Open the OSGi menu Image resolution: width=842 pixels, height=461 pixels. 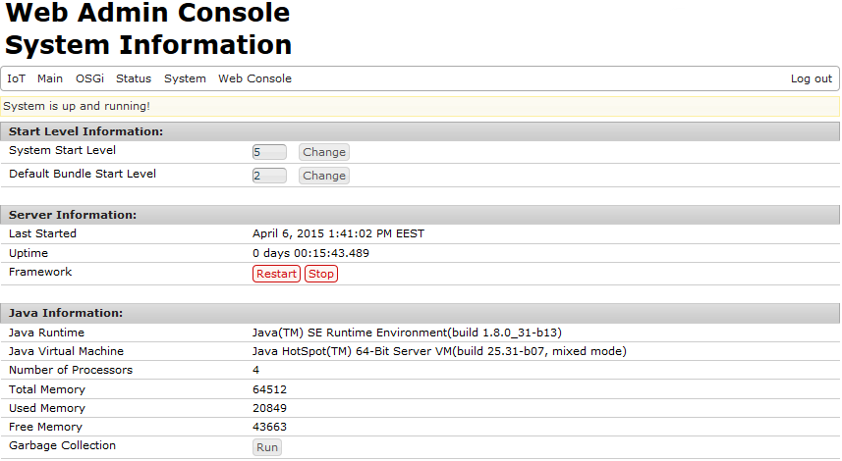pyautogui.click(x=89, y=78)
